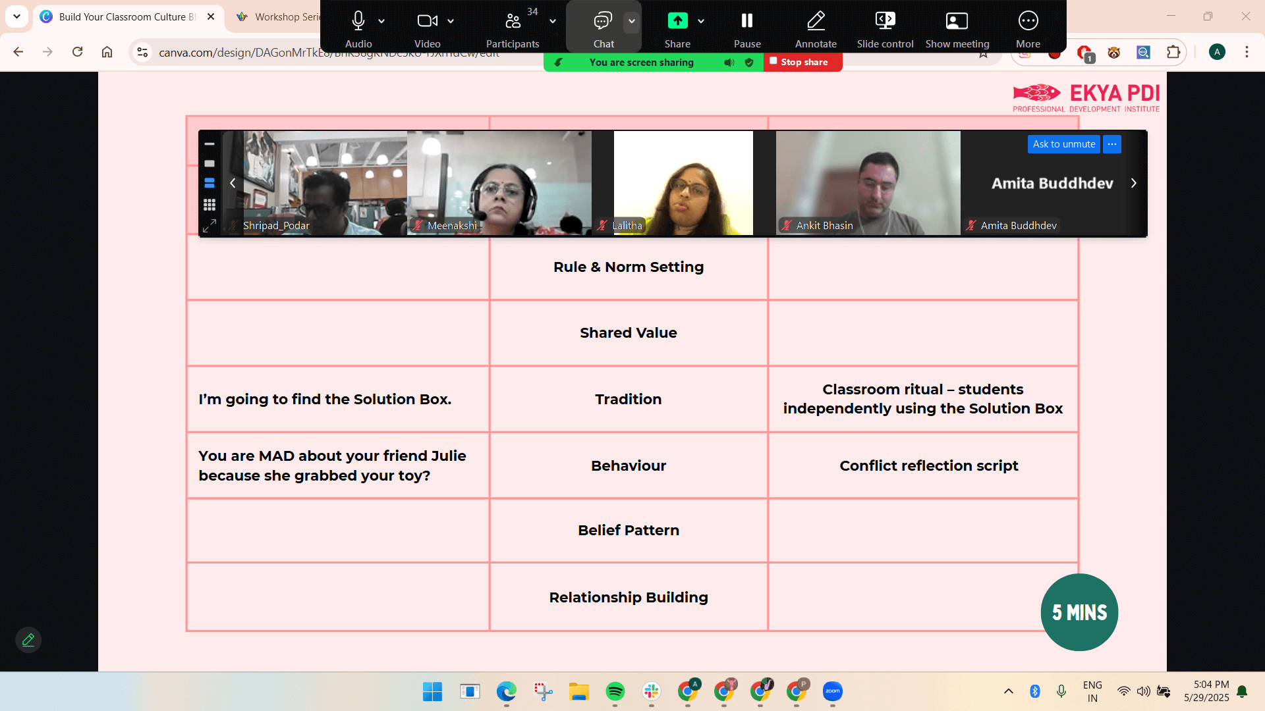Go back in the browser

(18, 52)
